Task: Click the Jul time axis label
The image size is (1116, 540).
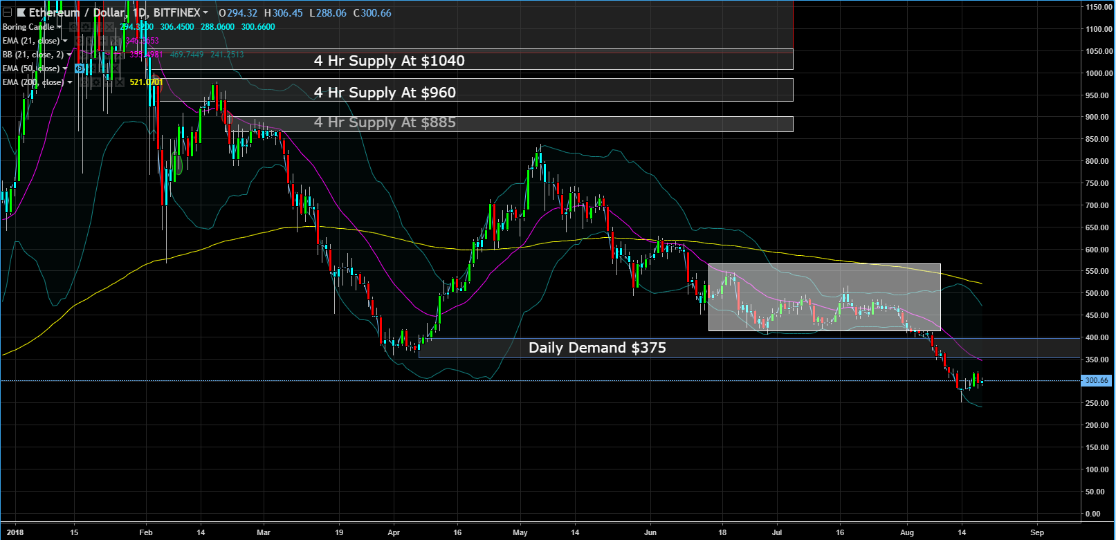Action: click(776, 532)
